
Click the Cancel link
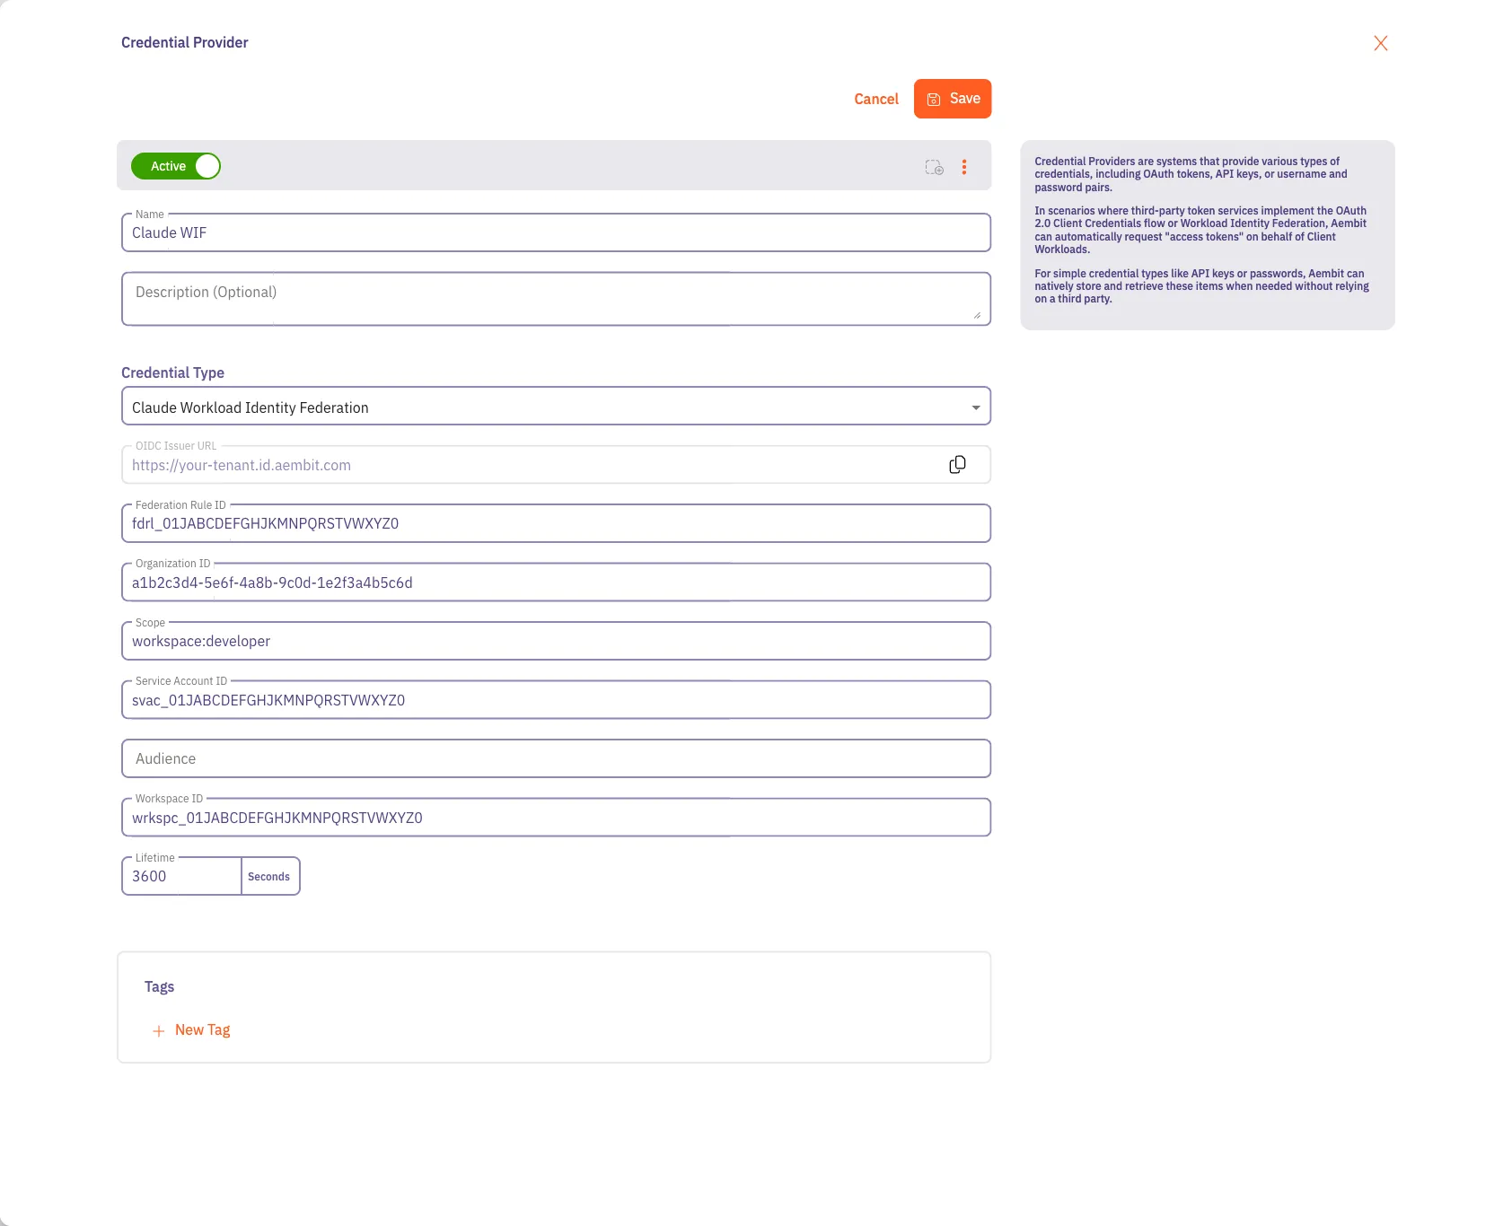875,99
